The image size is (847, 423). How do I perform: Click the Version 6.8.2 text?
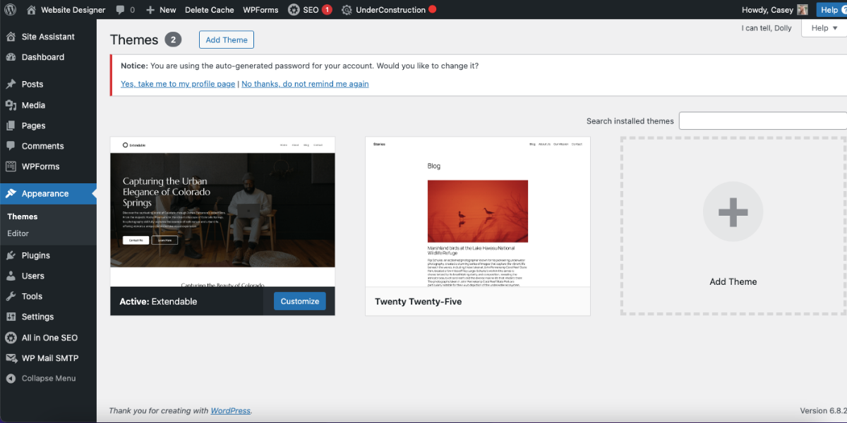[822, 411]
